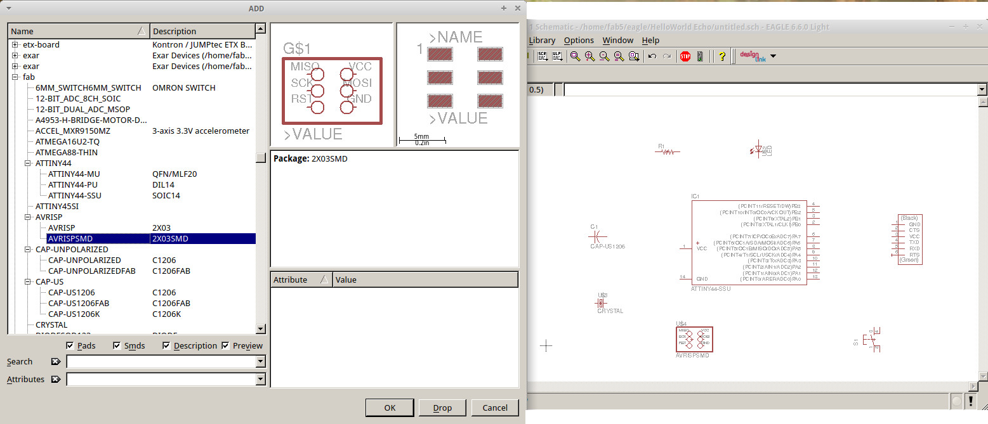
Task: Open the Attributes field dropdown arrow
Action: pyautogui.click(x=260, y=380)
